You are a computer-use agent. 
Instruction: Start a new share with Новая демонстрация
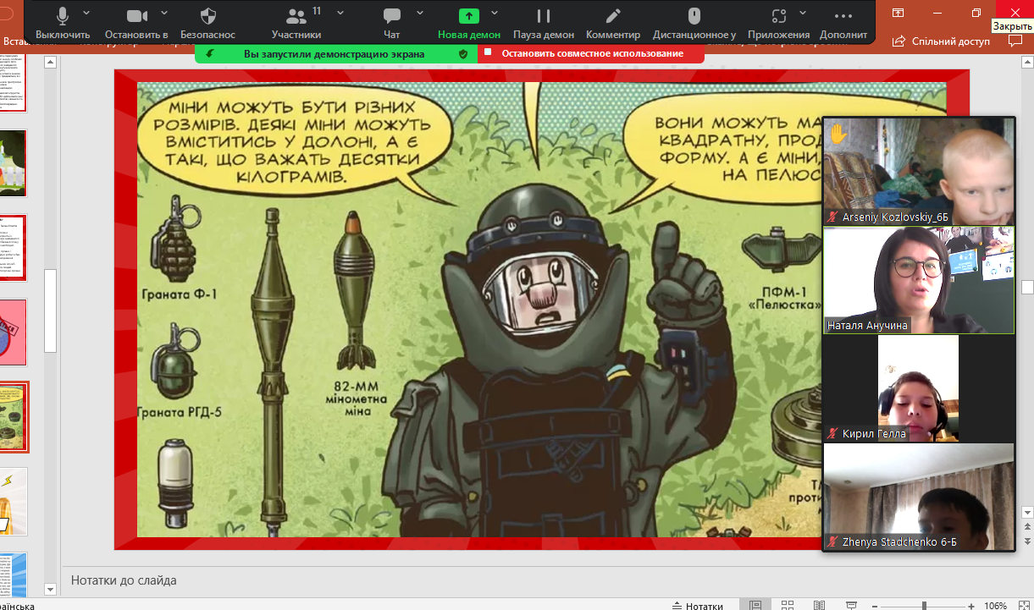[x=469, y=23]
